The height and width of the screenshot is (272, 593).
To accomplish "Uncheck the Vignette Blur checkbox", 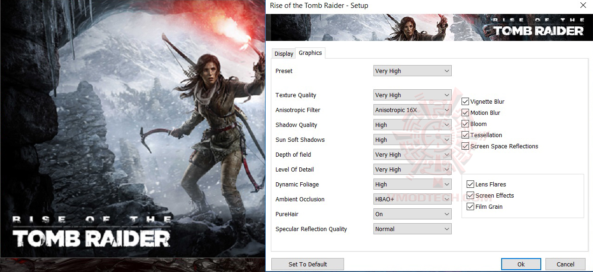I will click(465, 101).
